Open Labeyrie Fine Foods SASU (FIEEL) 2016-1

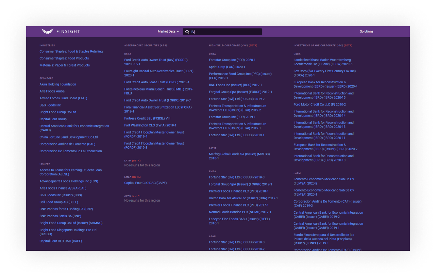(x=239, y=221)
